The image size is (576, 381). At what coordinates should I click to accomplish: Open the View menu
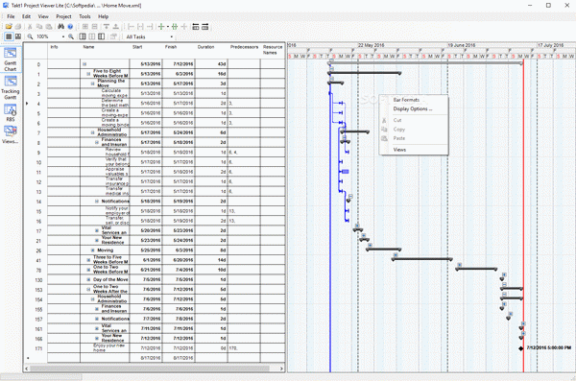pyautogui.click(x=43, y=16)
